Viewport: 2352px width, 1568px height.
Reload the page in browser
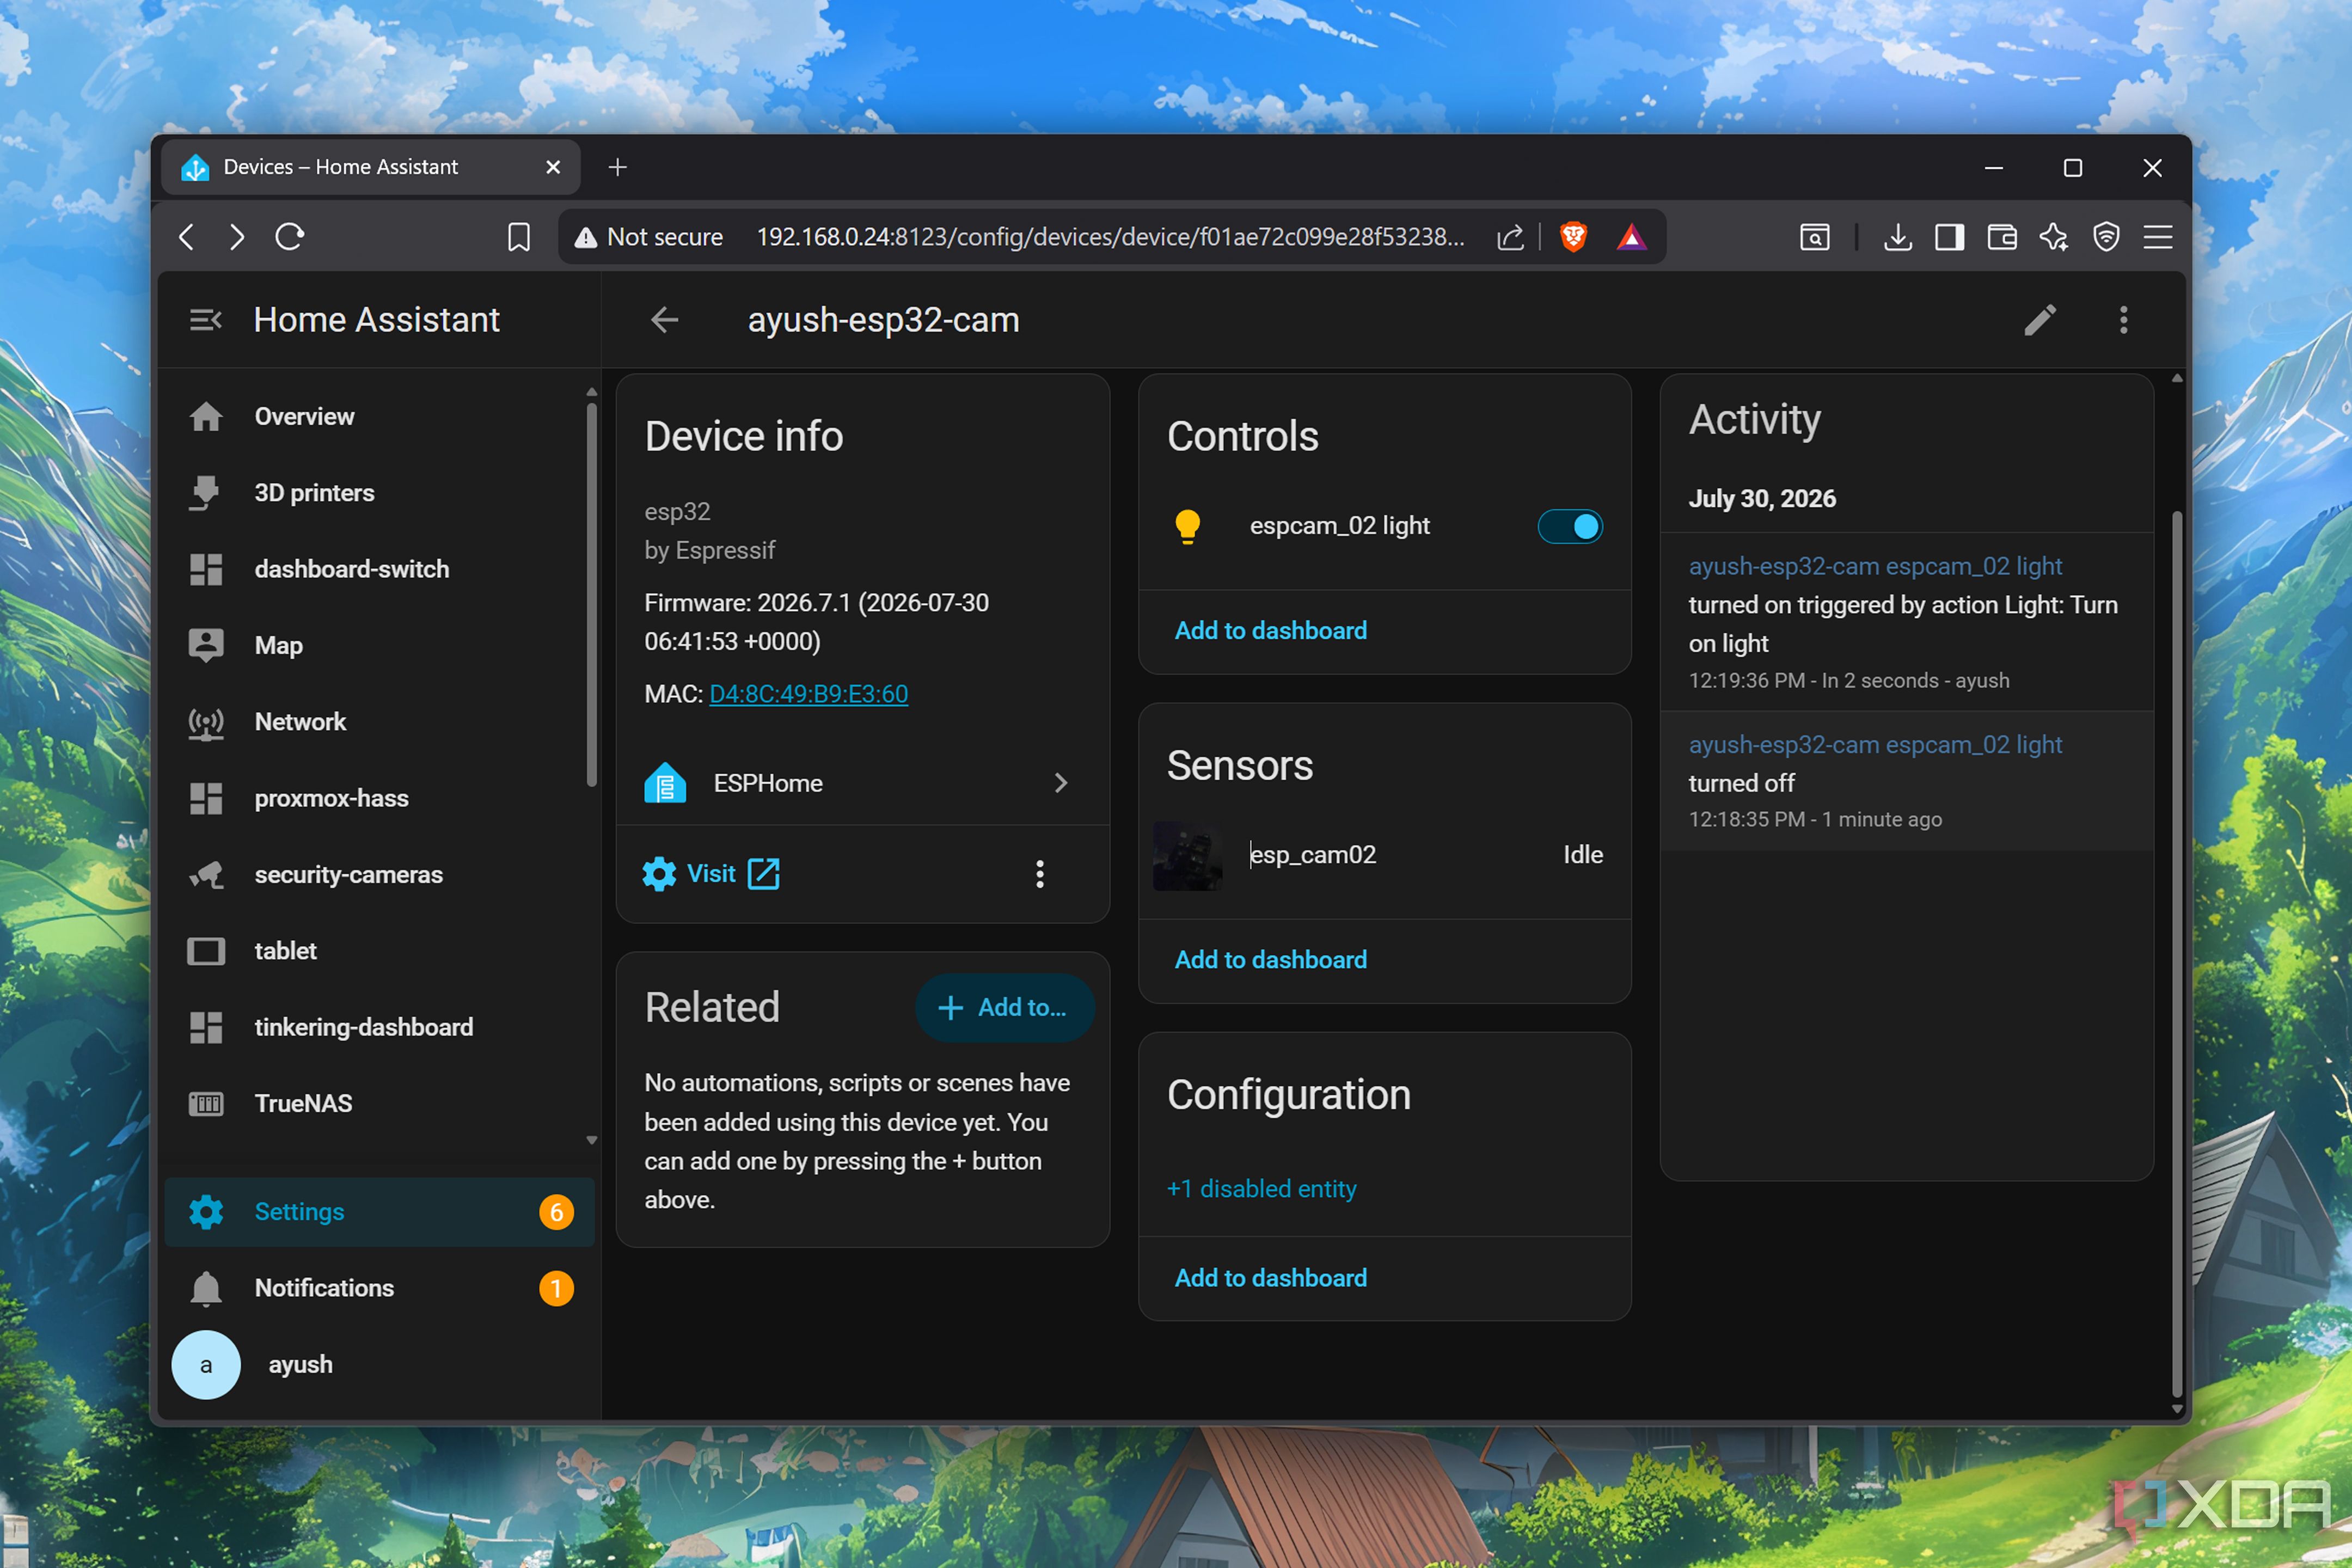290,237
